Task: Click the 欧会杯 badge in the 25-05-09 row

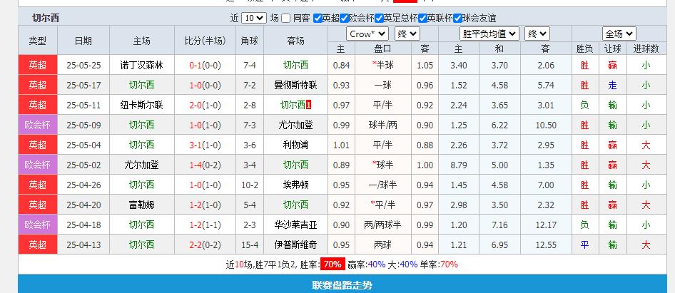Action: click(x=37, y=125)
